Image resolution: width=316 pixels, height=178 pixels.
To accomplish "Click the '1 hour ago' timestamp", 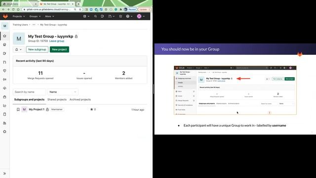I will (x=138, y=110).
